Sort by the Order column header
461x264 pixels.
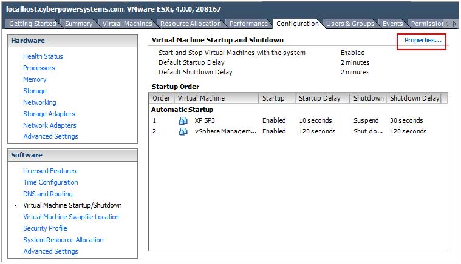point(162,98)
